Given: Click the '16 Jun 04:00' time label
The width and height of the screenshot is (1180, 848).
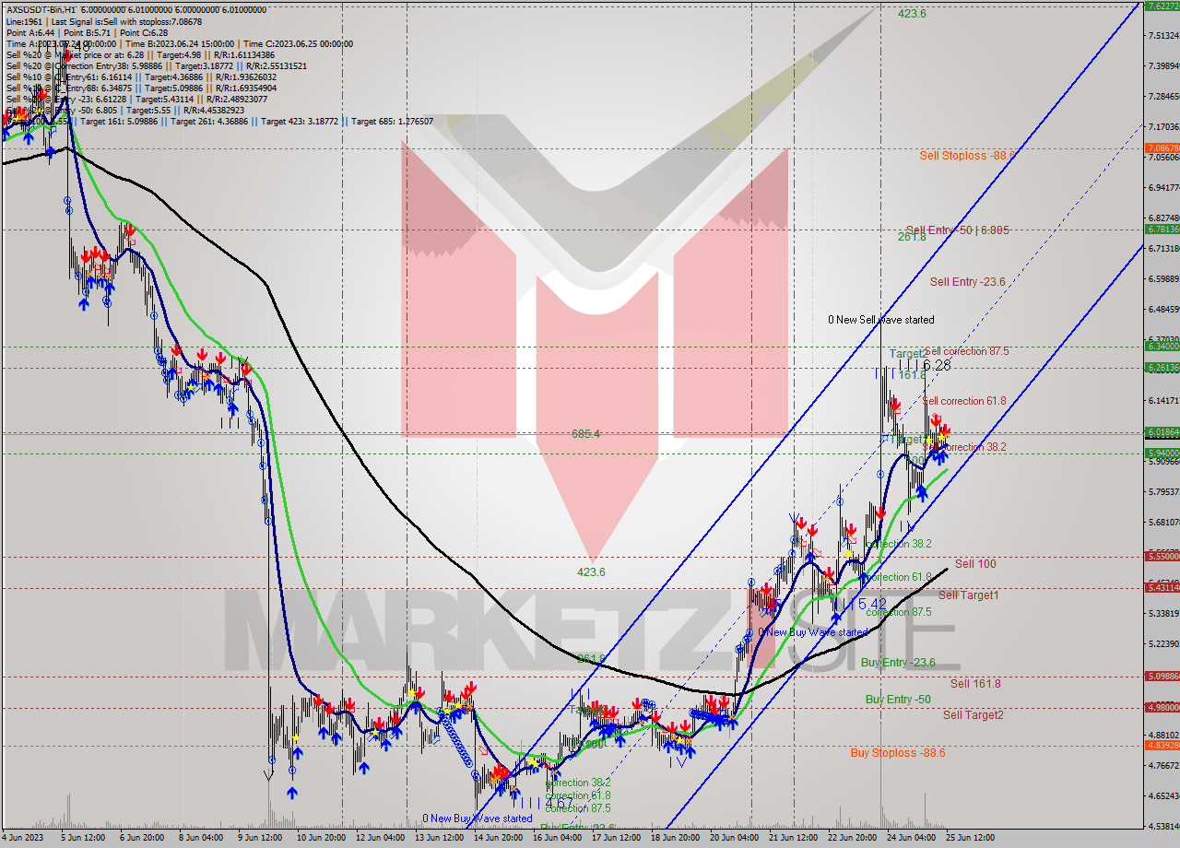Looking at the screenshot, I should (x=556, y=838).
